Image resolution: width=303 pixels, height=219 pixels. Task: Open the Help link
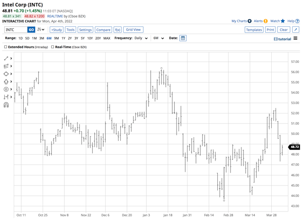click(x=291, y=21)
